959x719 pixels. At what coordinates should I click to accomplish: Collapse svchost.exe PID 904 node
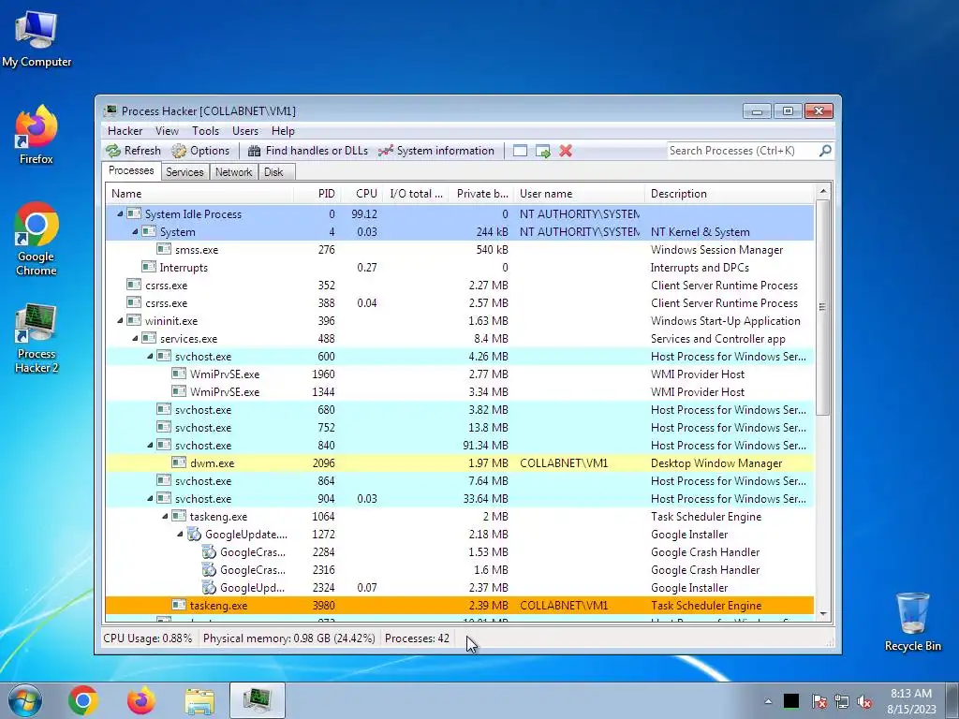pos(150,499)
